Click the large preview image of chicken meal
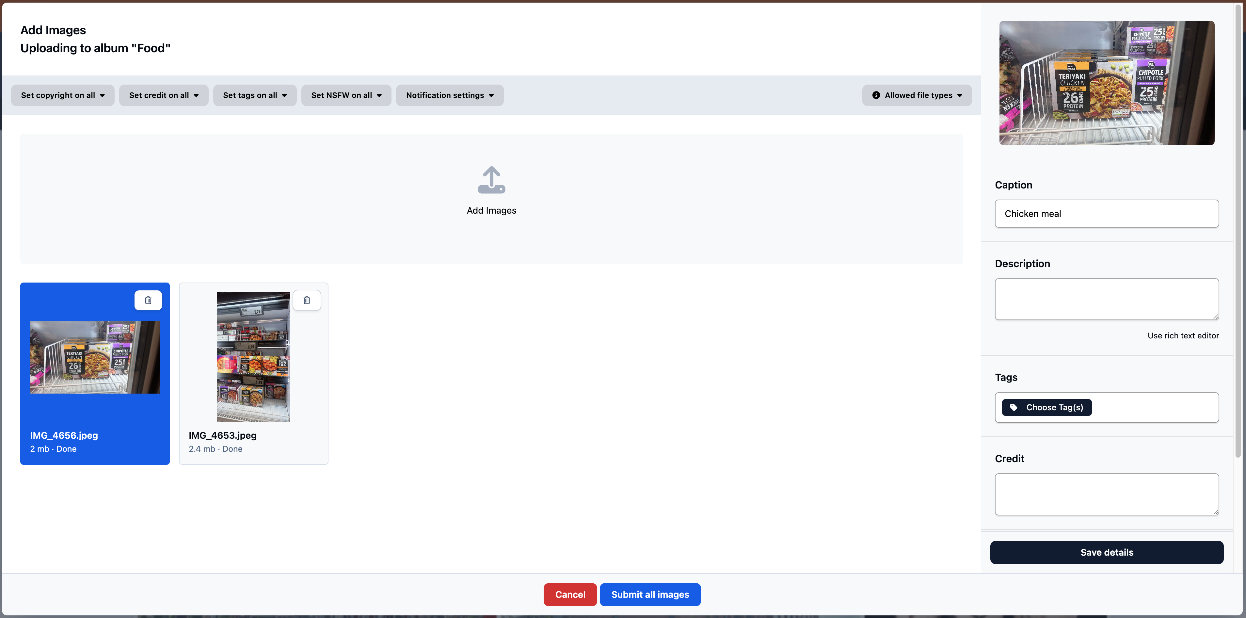This screenshot has width=1246, height=618. coord(1107,83)
